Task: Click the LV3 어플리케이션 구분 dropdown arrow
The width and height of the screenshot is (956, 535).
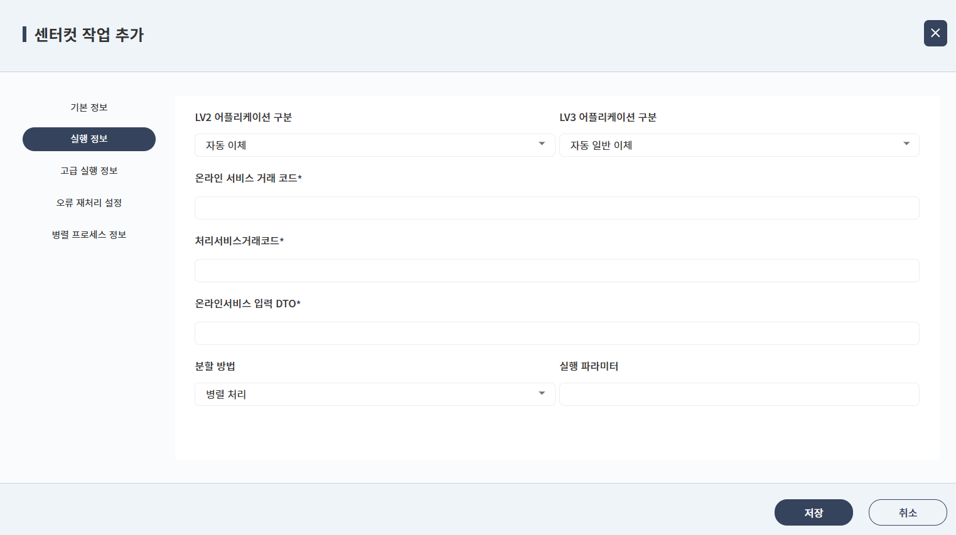Action: (906, 144)
